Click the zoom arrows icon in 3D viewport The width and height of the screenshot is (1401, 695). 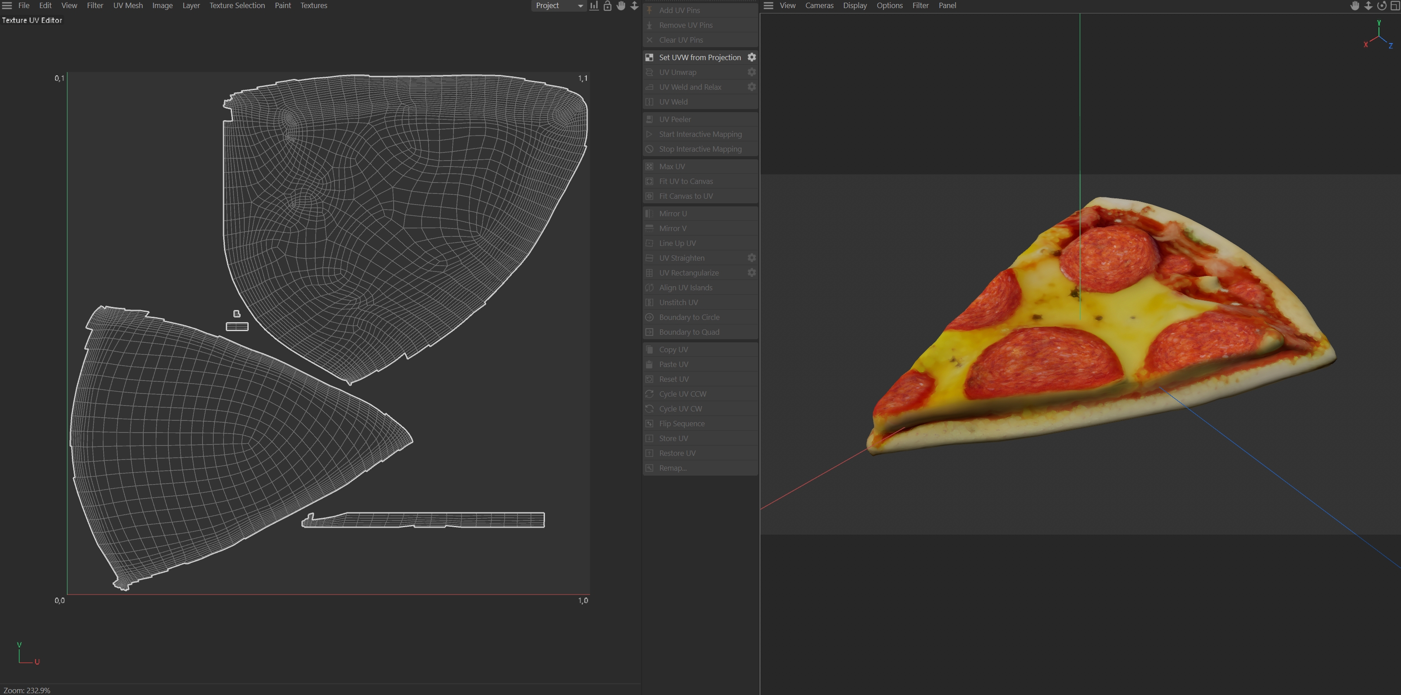click(x=1368, y=6)
